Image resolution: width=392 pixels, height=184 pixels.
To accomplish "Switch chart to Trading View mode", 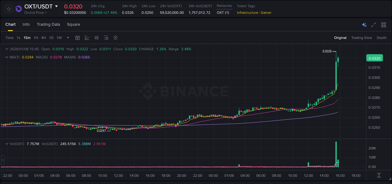I will click(362, 38).
